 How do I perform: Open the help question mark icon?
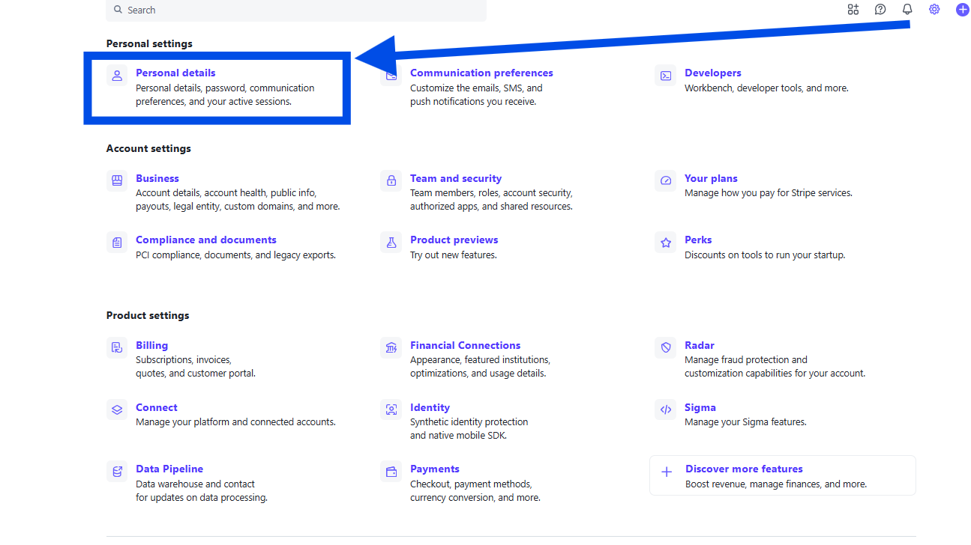(880, 10)
